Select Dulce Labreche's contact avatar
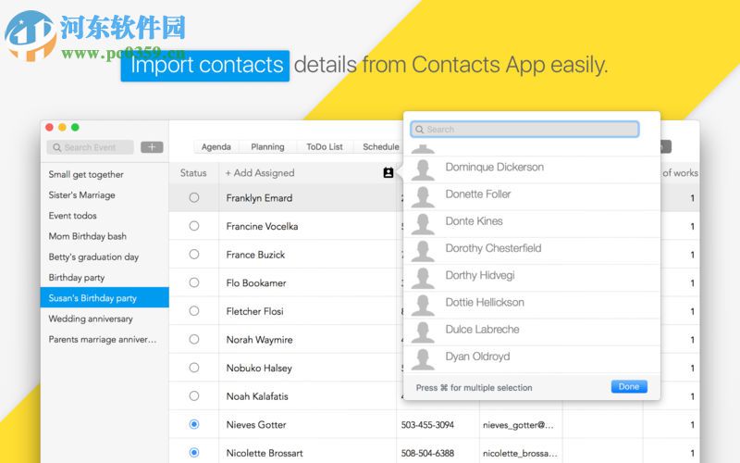 point(423,332)
